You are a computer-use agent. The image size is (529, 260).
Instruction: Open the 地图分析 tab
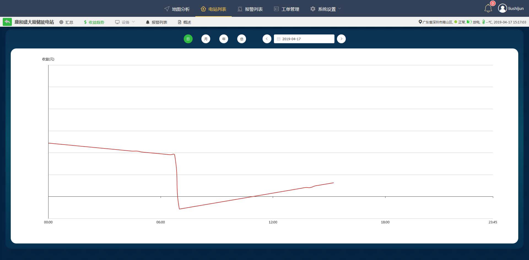(177, 9)
